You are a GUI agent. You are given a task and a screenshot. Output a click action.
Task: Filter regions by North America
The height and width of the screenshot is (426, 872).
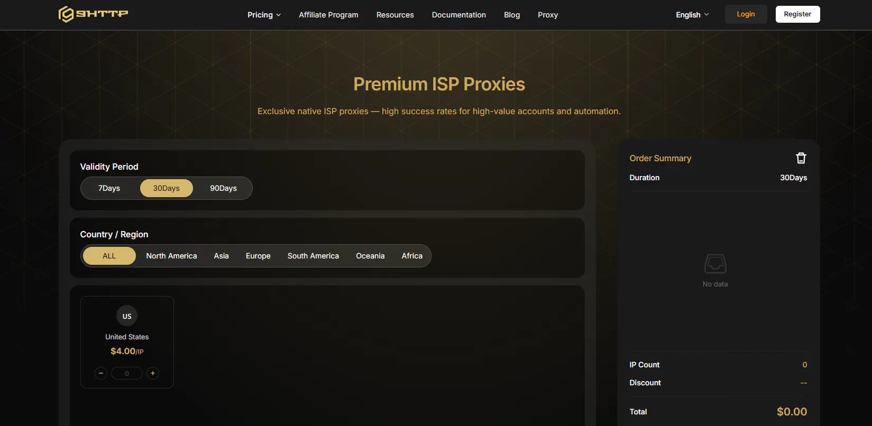click(171, 256)
